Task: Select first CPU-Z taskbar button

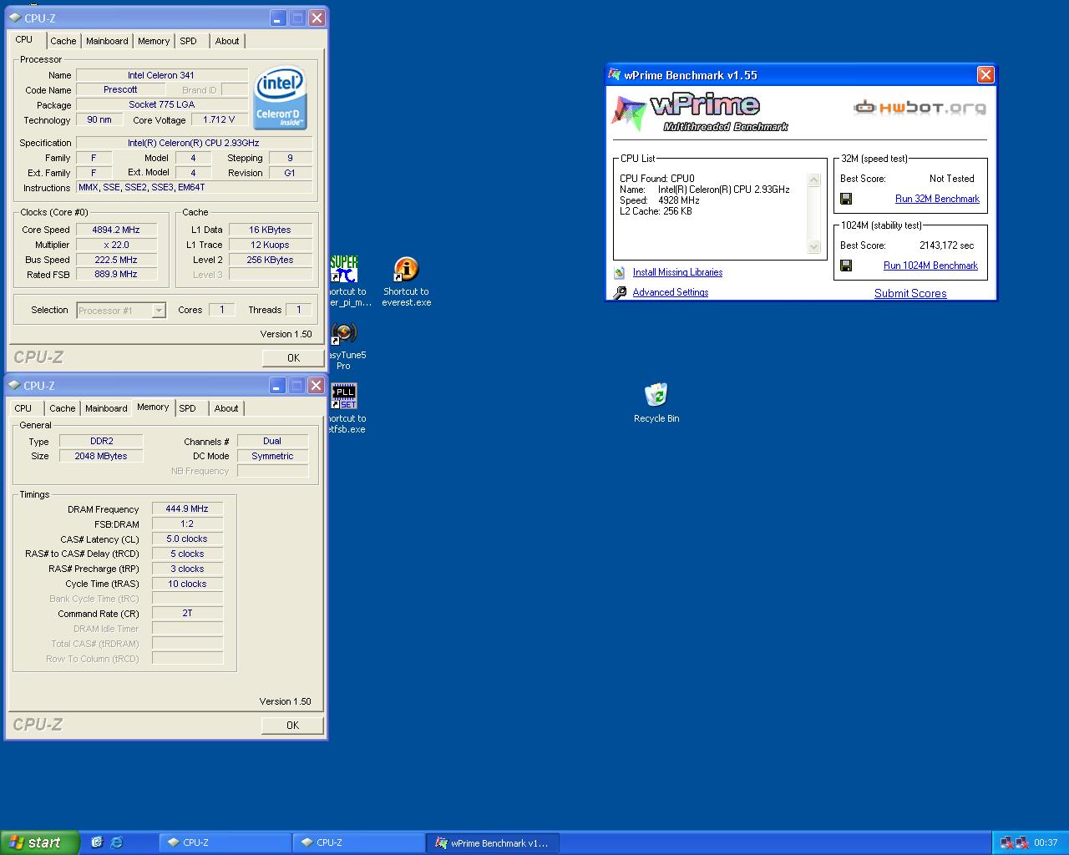Action: (x=225, y=842)
